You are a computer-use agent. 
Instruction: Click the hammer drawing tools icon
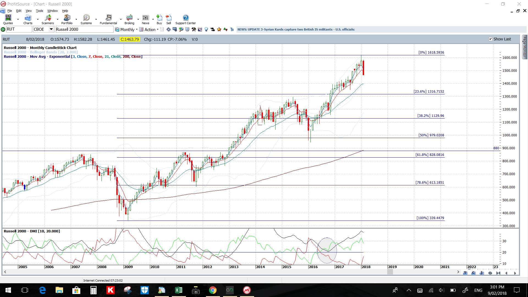194,29
